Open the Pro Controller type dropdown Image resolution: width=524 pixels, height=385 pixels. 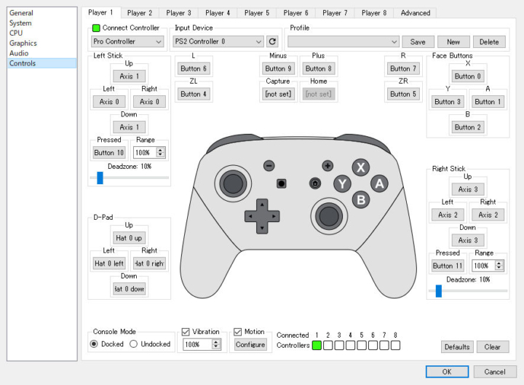click(x=127, y=41)
